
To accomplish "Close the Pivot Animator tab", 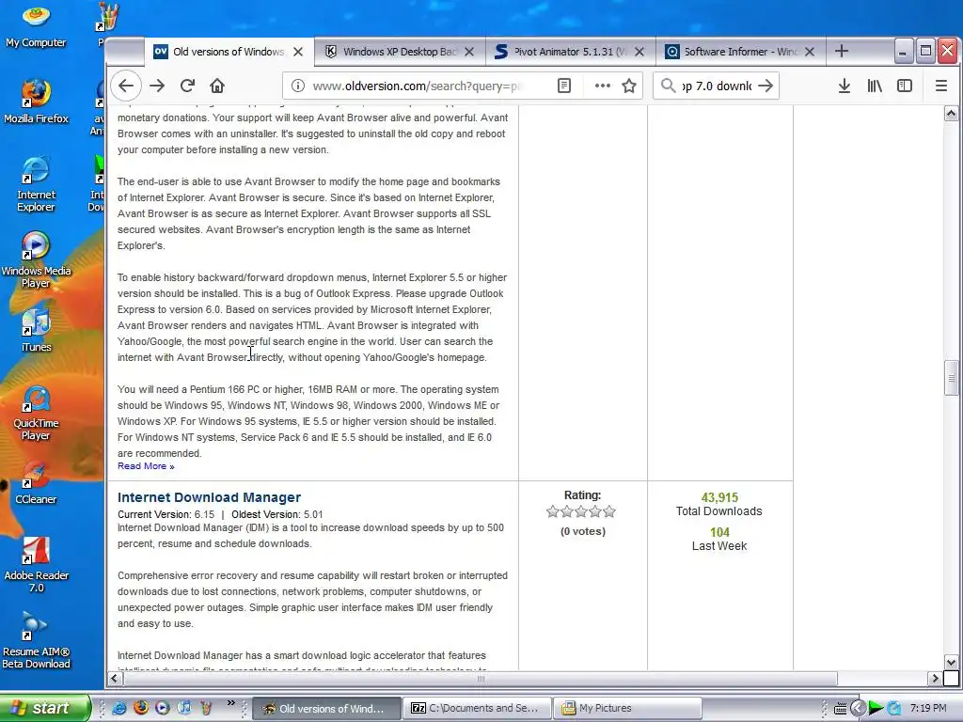I will pos(639,53).
